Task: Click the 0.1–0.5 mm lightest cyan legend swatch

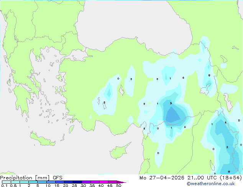Action: coord(7,182)
